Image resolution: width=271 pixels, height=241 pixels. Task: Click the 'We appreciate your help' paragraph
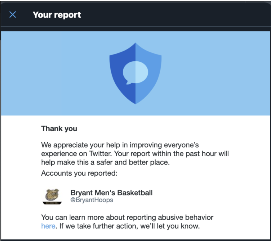(135, 154)
